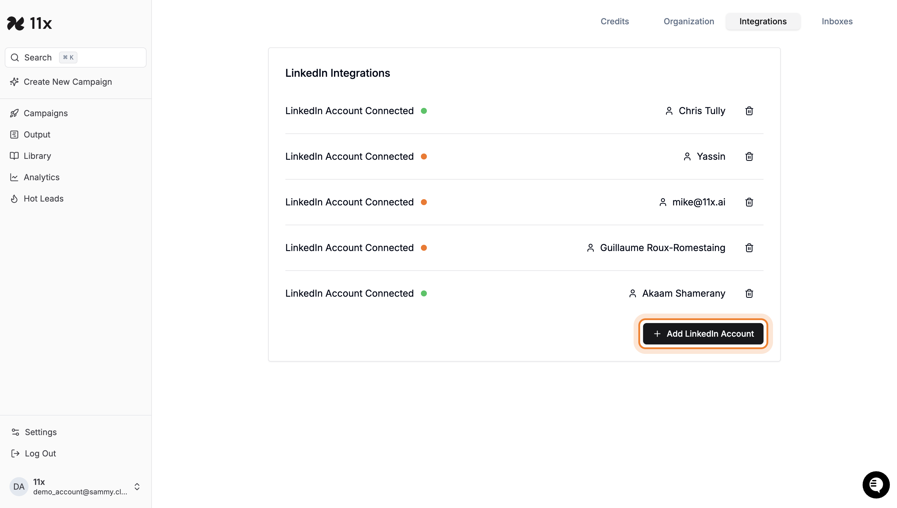Click Guillaume Roux-Romestaing's orange status dot

tap(424, 248)
